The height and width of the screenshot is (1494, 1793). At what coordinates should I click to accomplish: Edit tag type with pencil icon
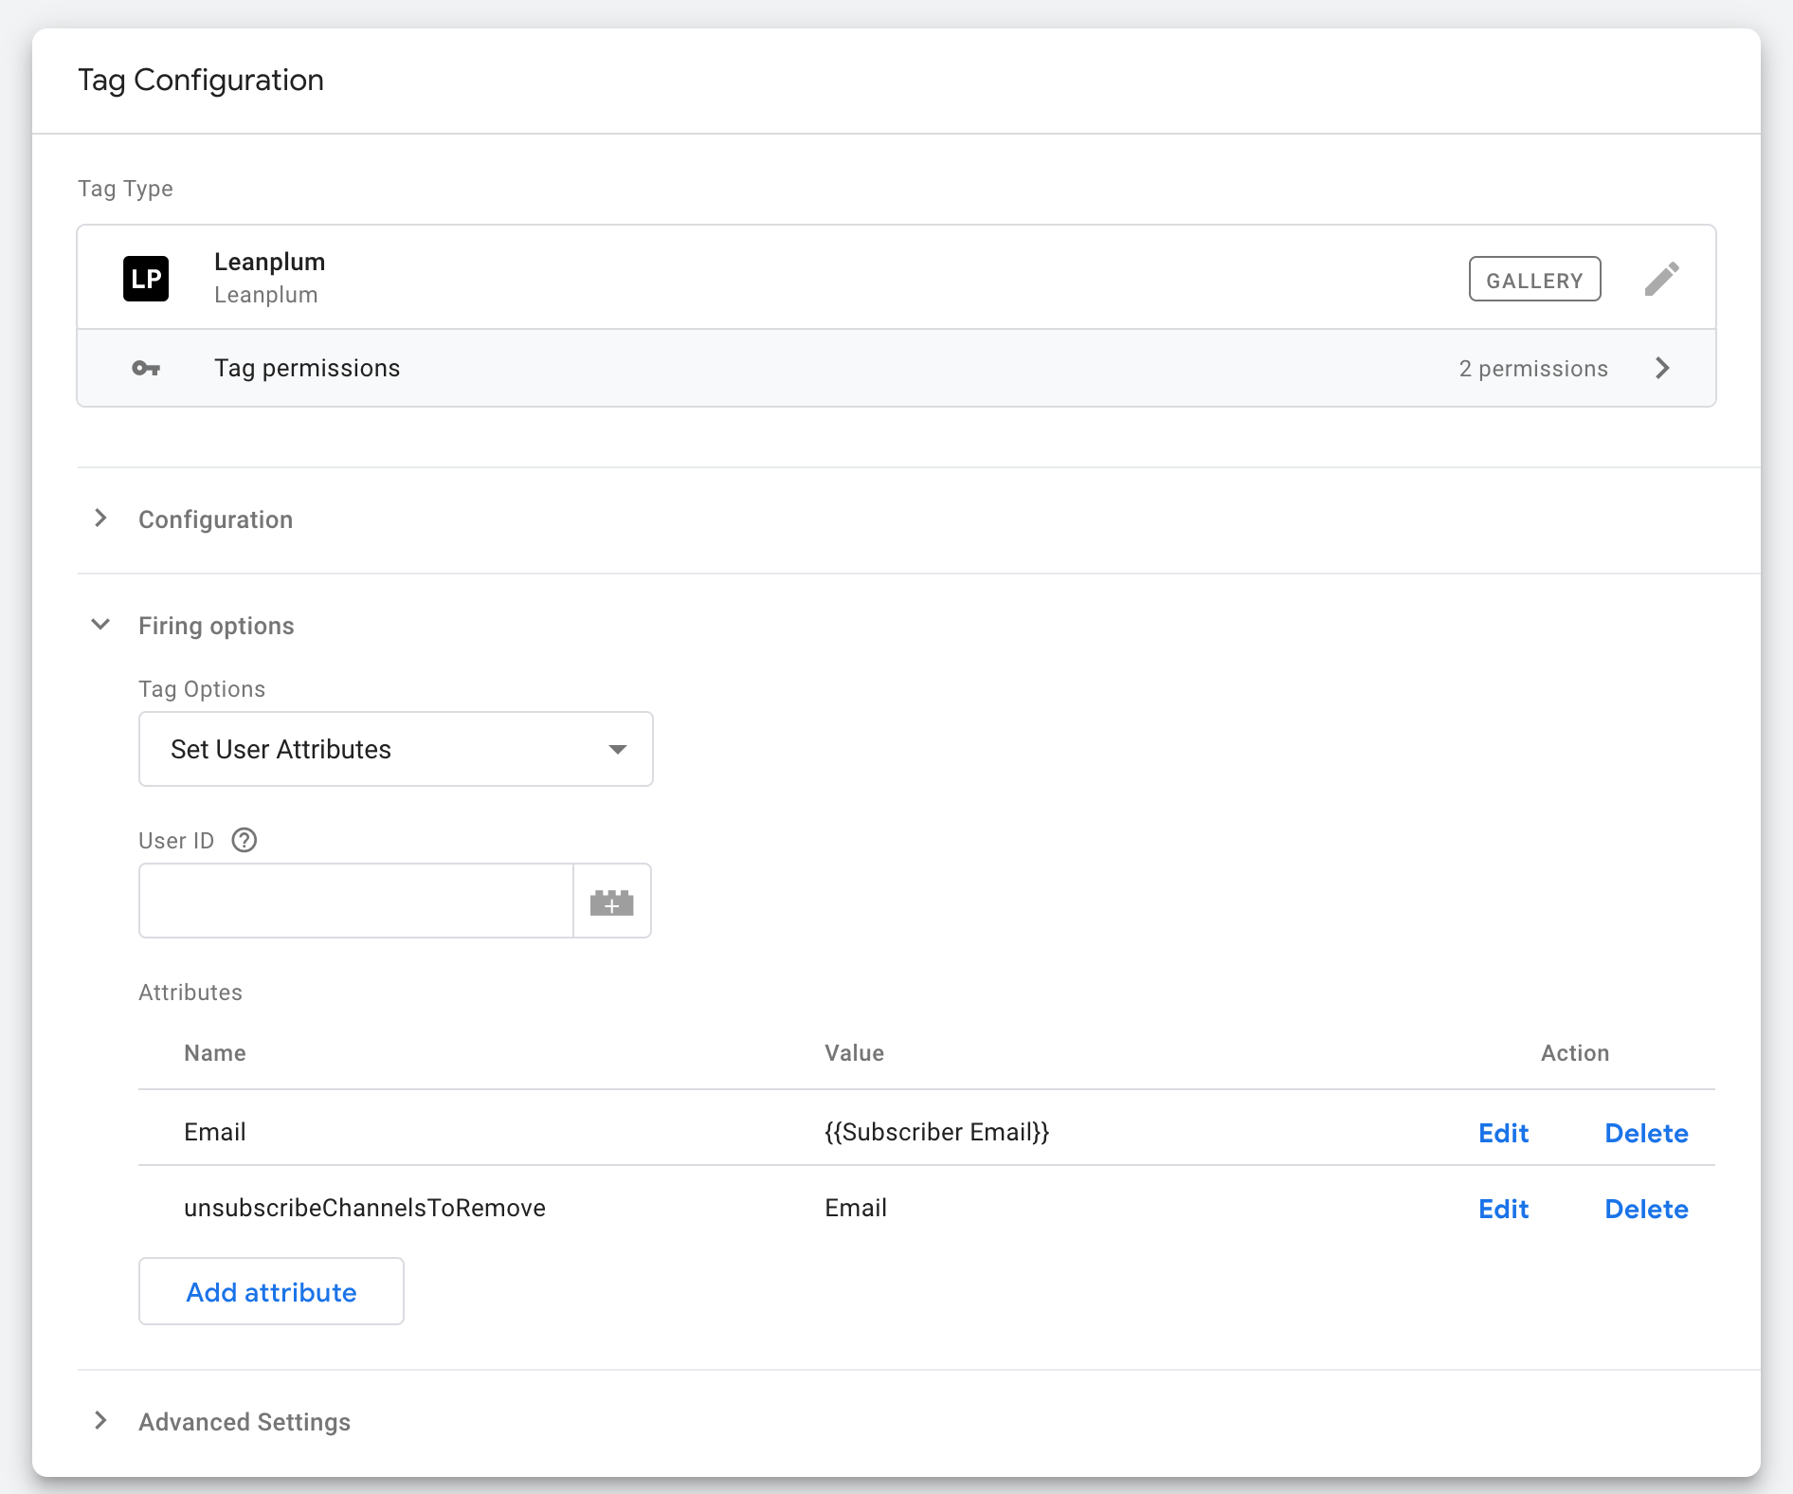tap(1661, 279)
